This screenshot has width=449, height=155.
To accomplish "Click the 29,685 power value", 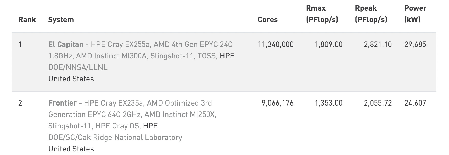I will [x=415, y=44].
